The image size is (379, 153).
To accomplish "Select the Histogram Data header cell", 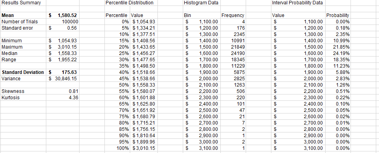I will tap(202, 3).
